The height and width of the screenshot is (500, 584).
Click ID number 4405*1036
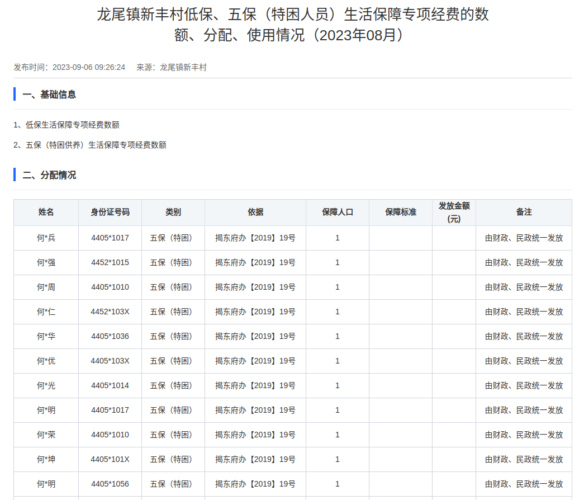(x=110, y=336)
